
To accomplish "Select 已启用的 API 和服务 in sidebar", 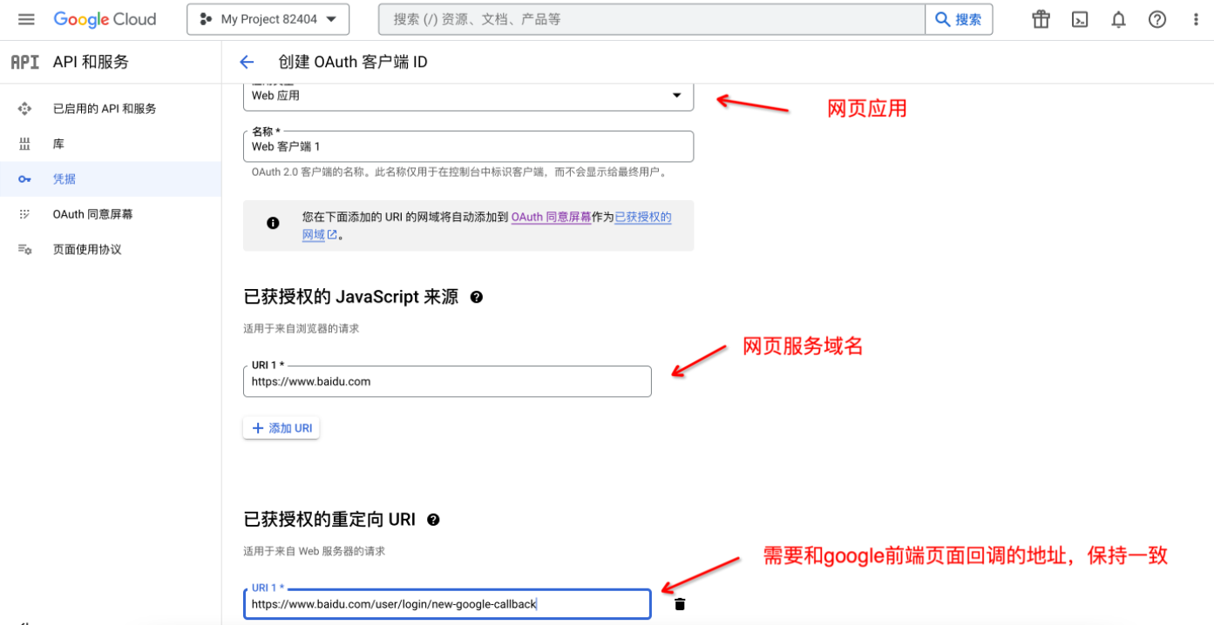I will tap(111, 109).
